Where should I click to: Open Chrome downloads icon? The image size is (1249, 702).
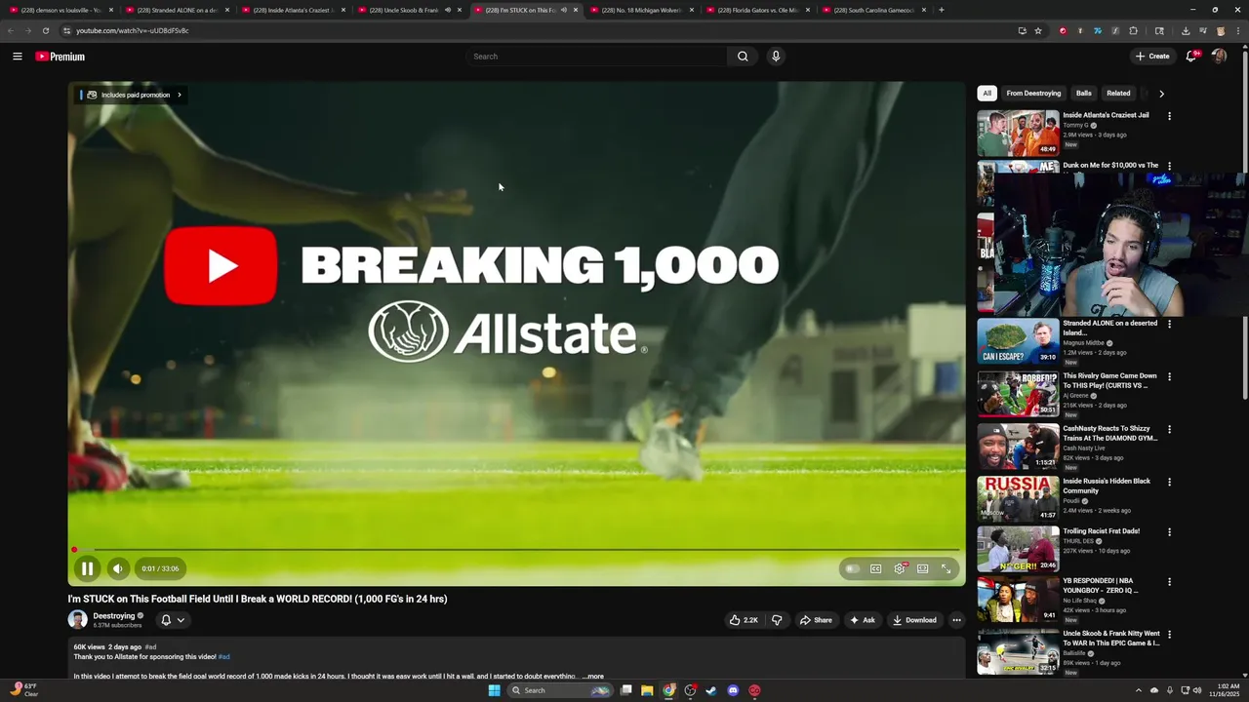pos(1186,30)
